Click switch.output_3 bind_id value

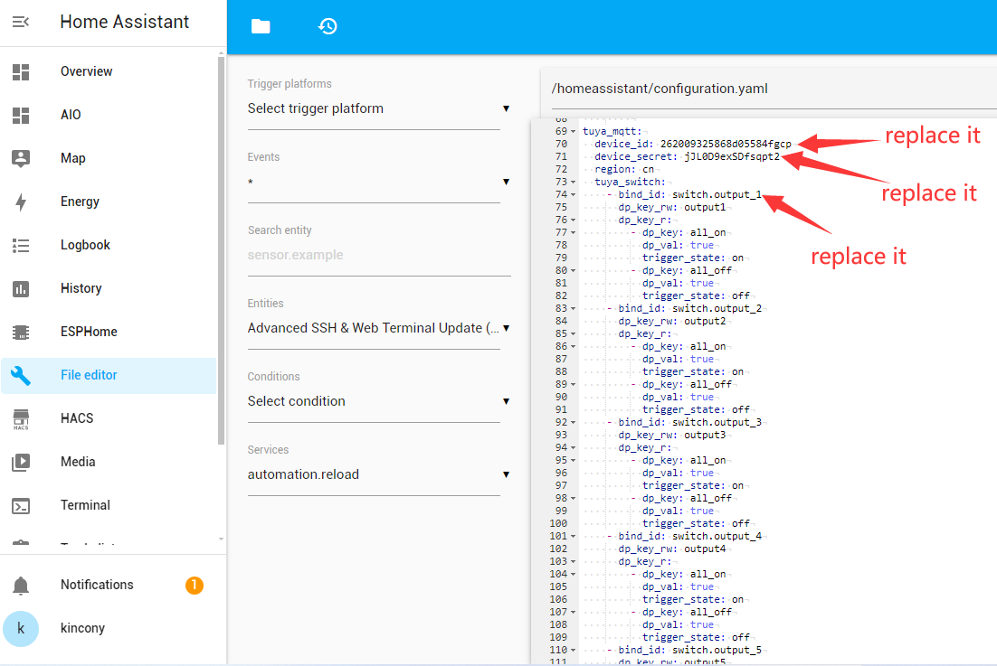717,423
